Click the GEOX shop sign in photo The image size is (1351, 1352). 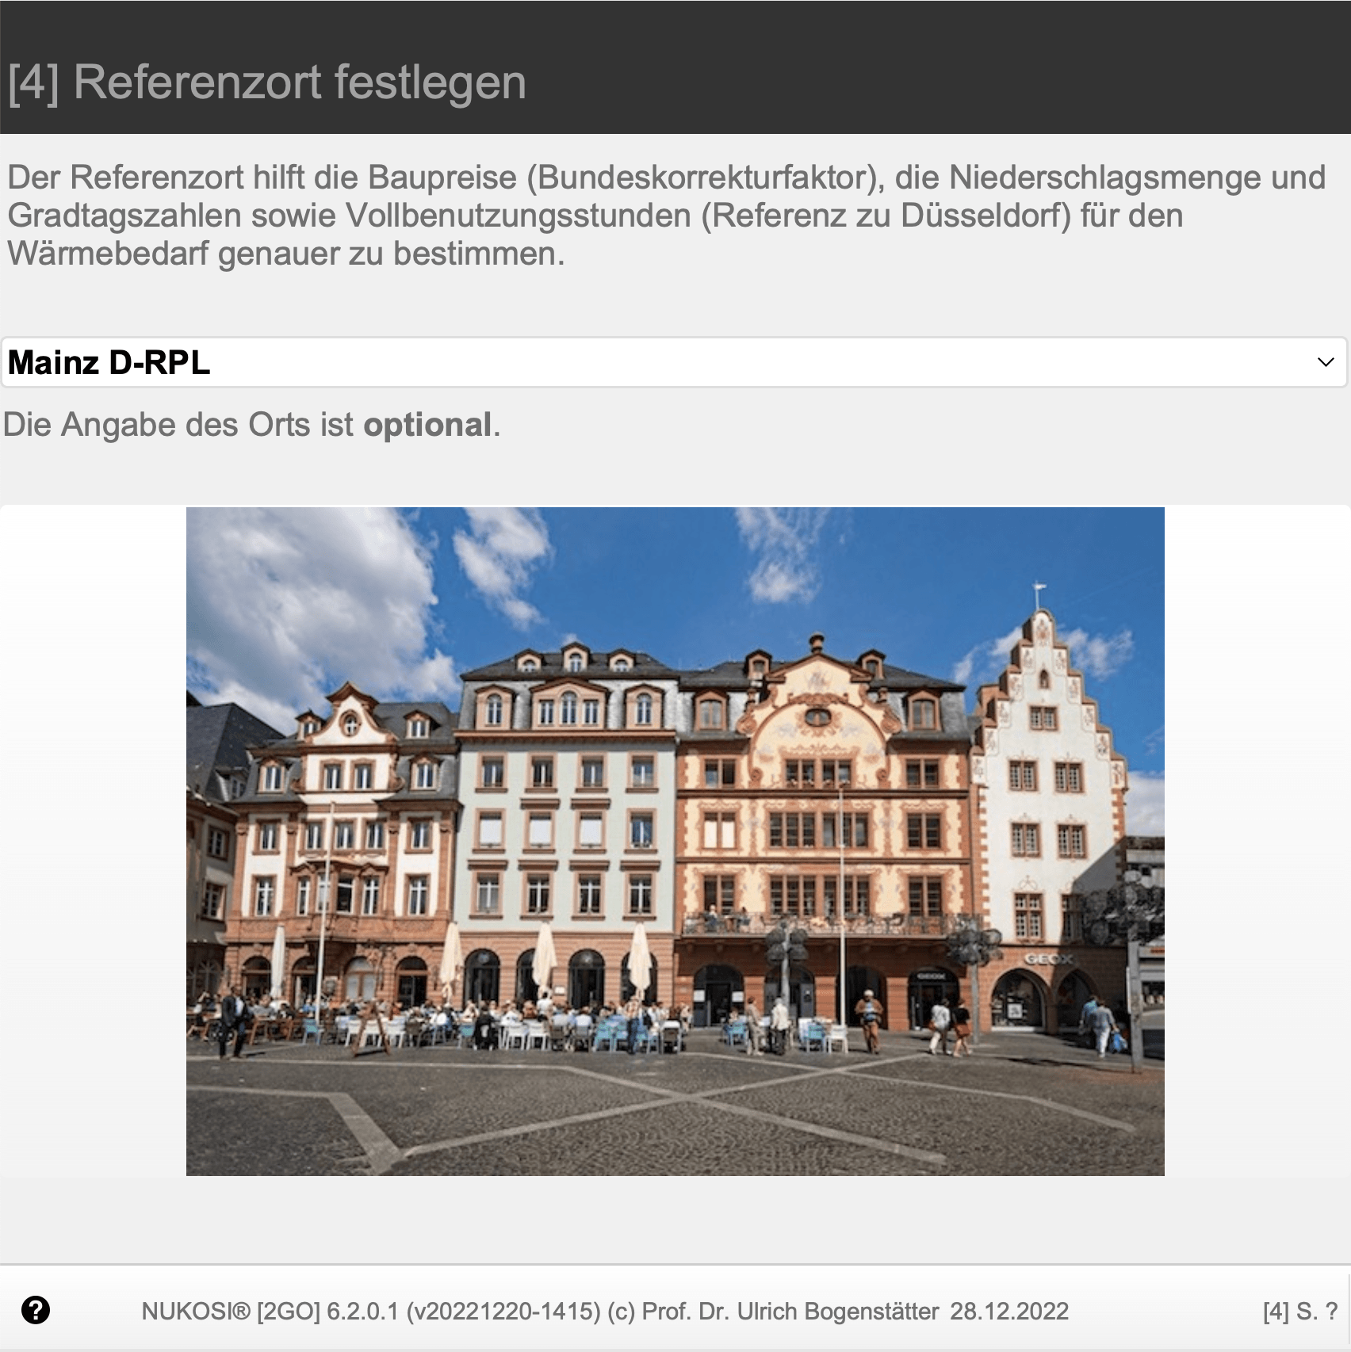(x=1048, y=959)
